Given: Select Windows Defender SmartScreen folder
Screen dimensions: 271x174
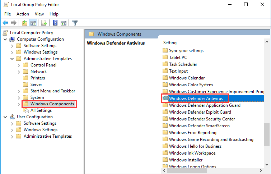Looking at the screenshot, I should point(199,126).
